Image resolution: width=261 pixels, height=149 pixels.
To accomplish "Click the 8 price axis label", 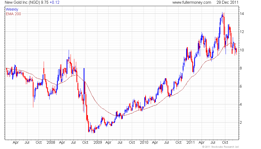I will (241, 68).
